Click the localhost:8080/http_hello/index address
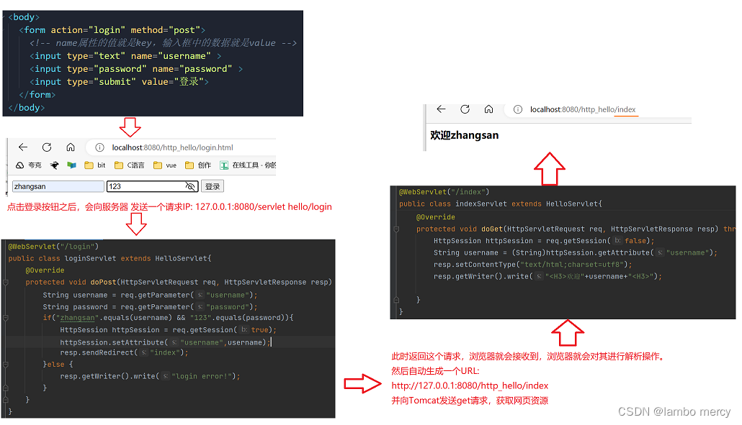Image resolution: width=742 pixels, height=425 pixels. point(583,109)
